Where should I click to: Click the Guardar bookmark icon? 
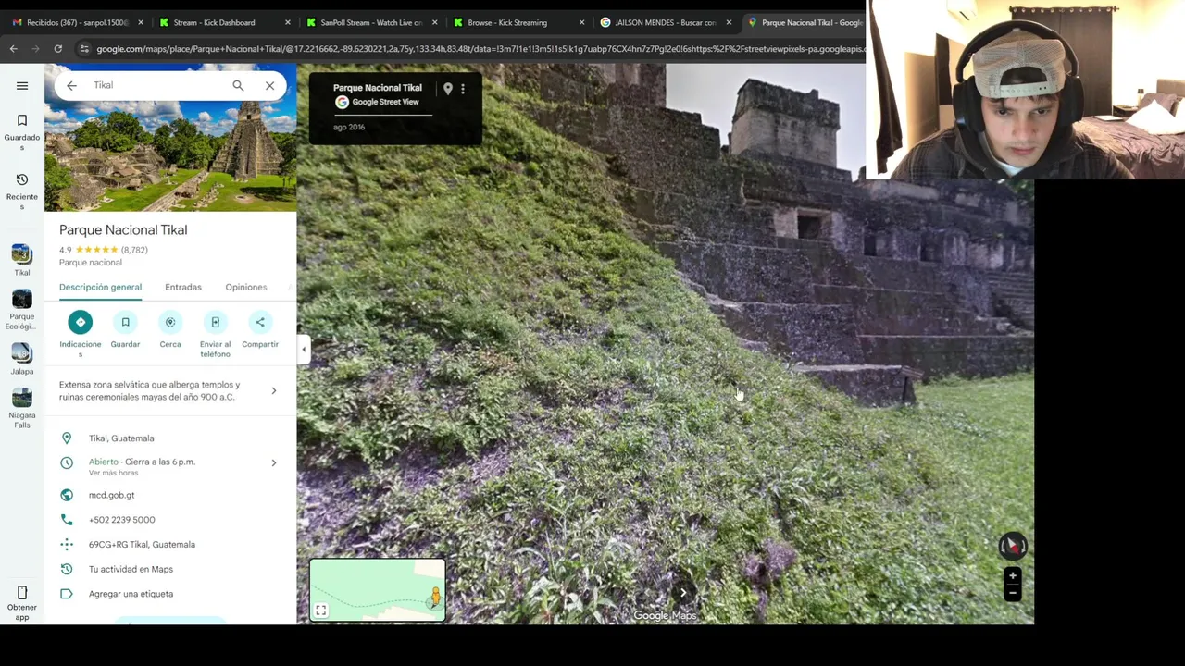coord(125,322)
